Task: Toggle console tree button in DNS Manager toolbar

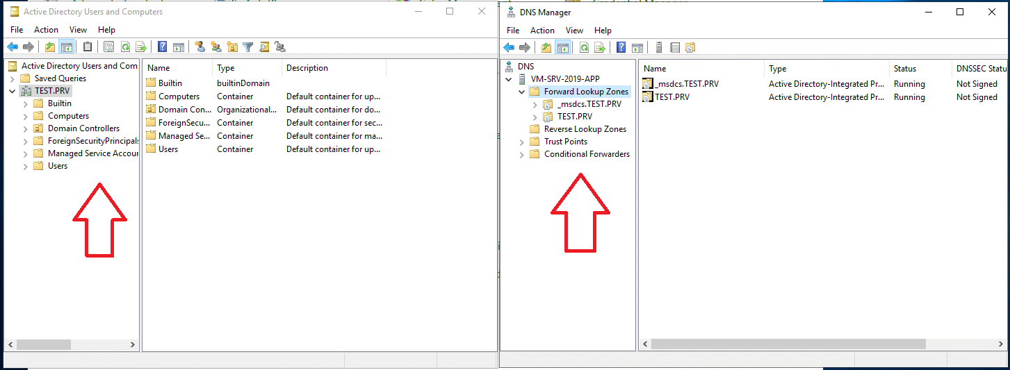Action: [x=563, y=47]
